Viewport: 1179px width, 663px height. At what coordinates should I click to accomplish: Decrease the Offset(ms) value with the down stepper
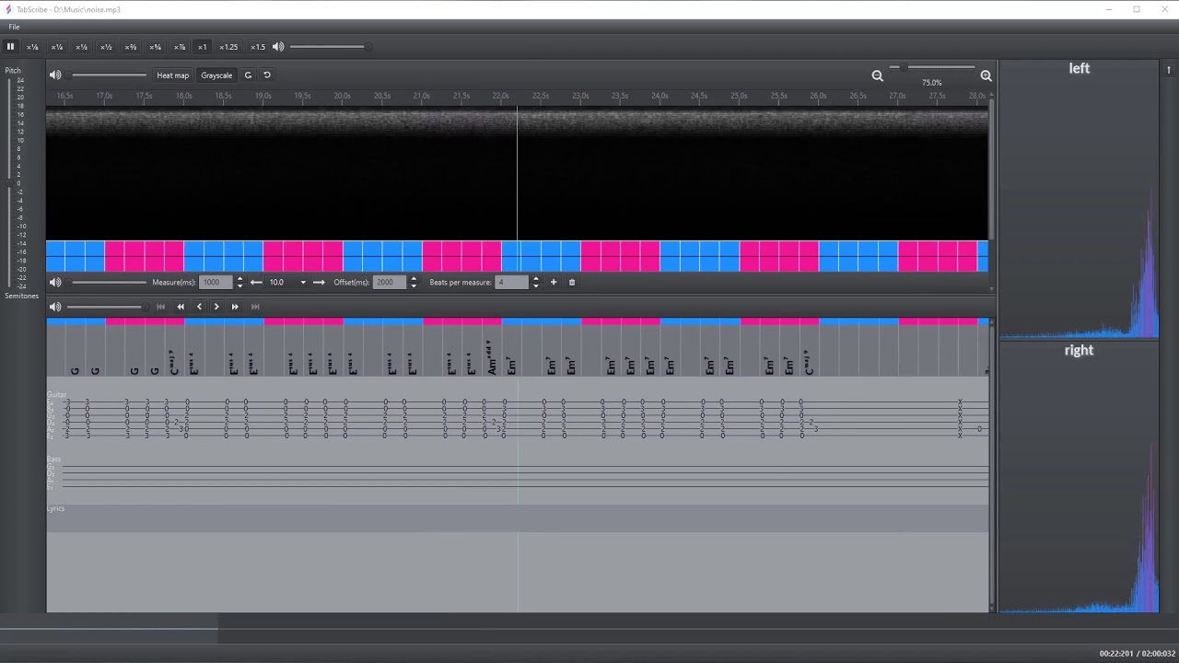(413, 286)
